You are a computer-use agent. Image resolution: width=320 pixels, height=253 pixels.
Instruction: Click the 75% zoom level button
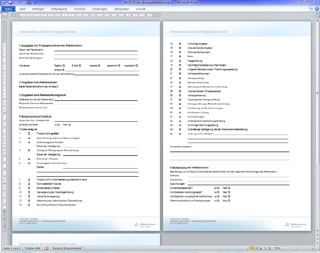[x=277, y=249]
